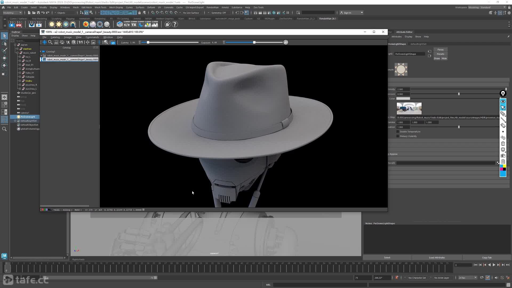512x288 pixels.
Task: Toggle Symmetry Off setting in status line
Action: 219,13
